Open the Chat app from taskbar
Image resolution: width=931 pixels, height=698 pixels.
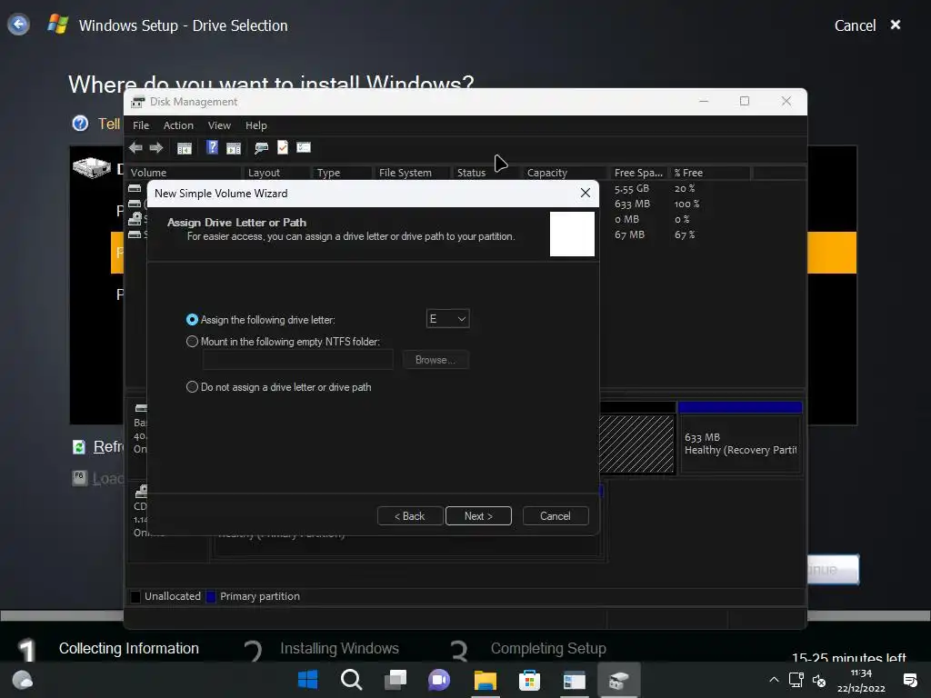pyautogui.click(x=439, y=680)
